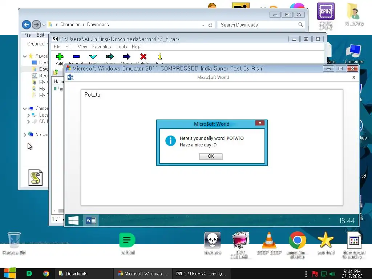Click the script file icon in Explorer details pane

[x=35, y=177]
